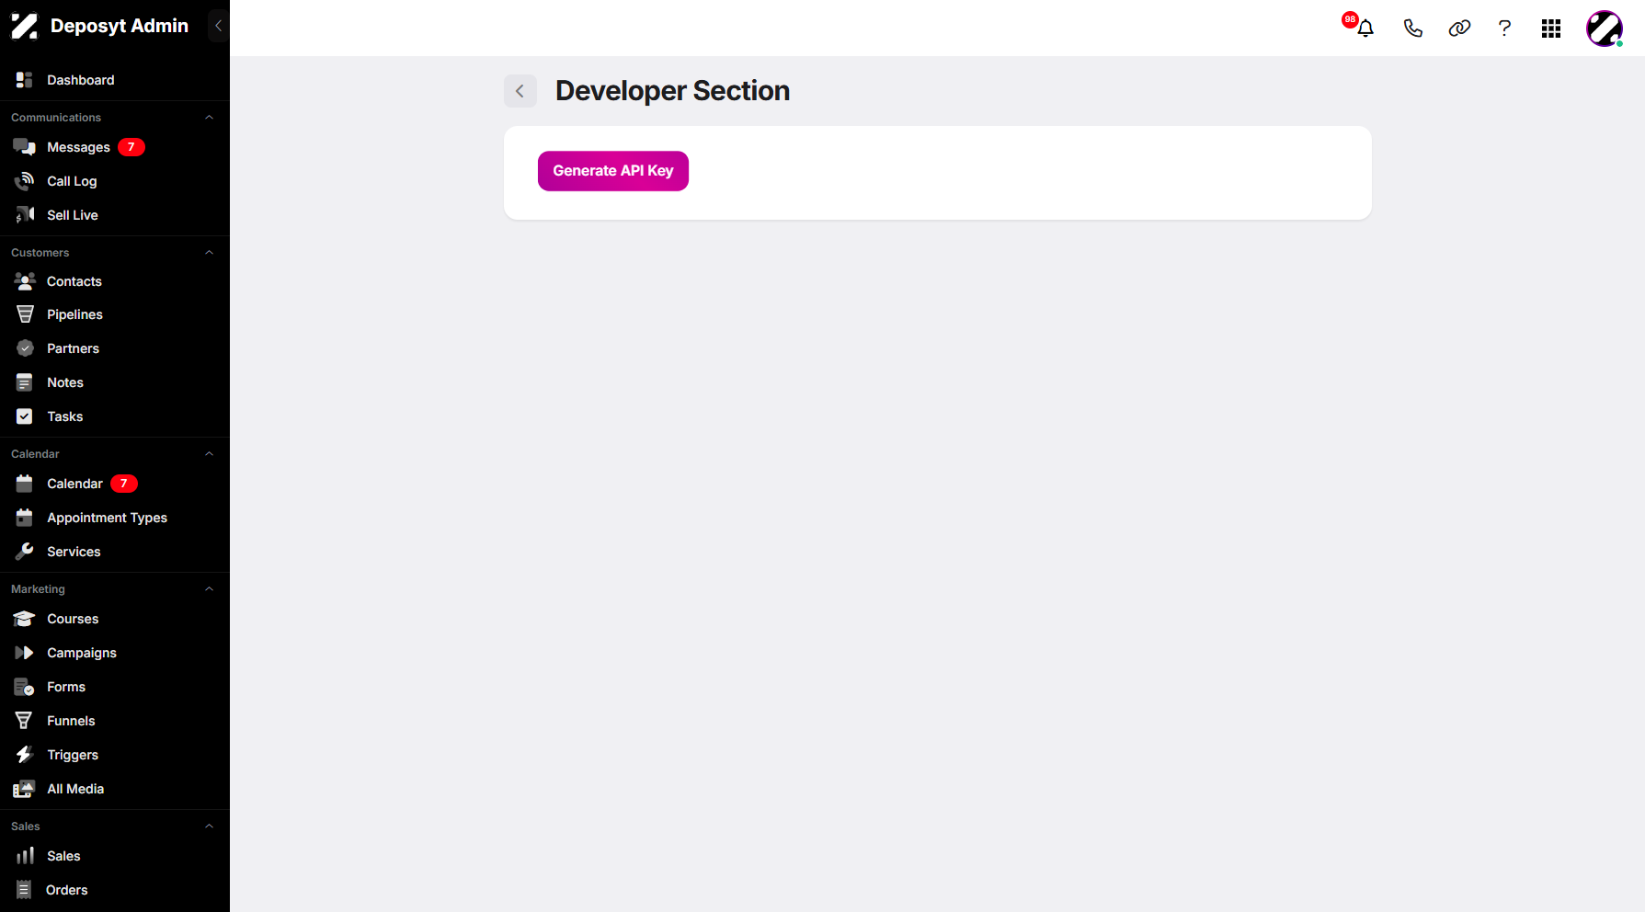This screenshot has width=1645, height=912.
Task: Click the Pipelines funnel icon
Action: (x=25, y=314)
